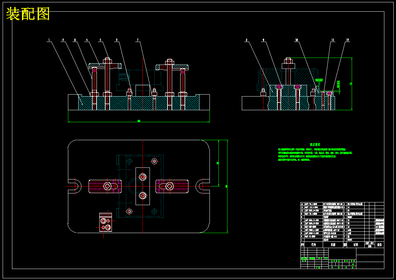Screen dimensions: 396x280
Task: Pick the left U-slot on base plate
Action: 75,186
